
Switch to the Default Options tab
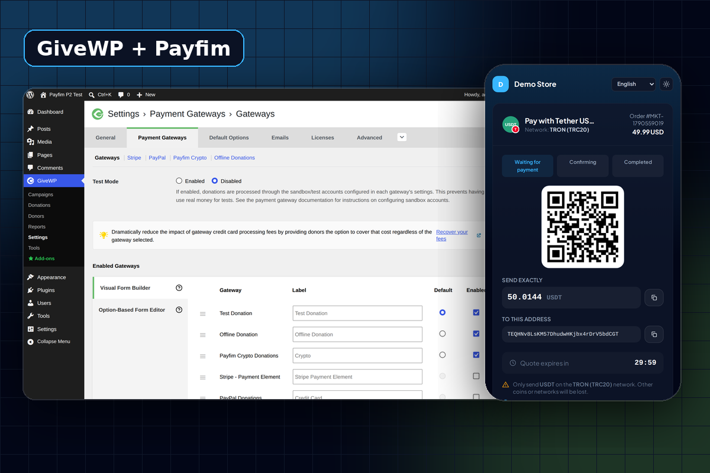pos(229,138)
